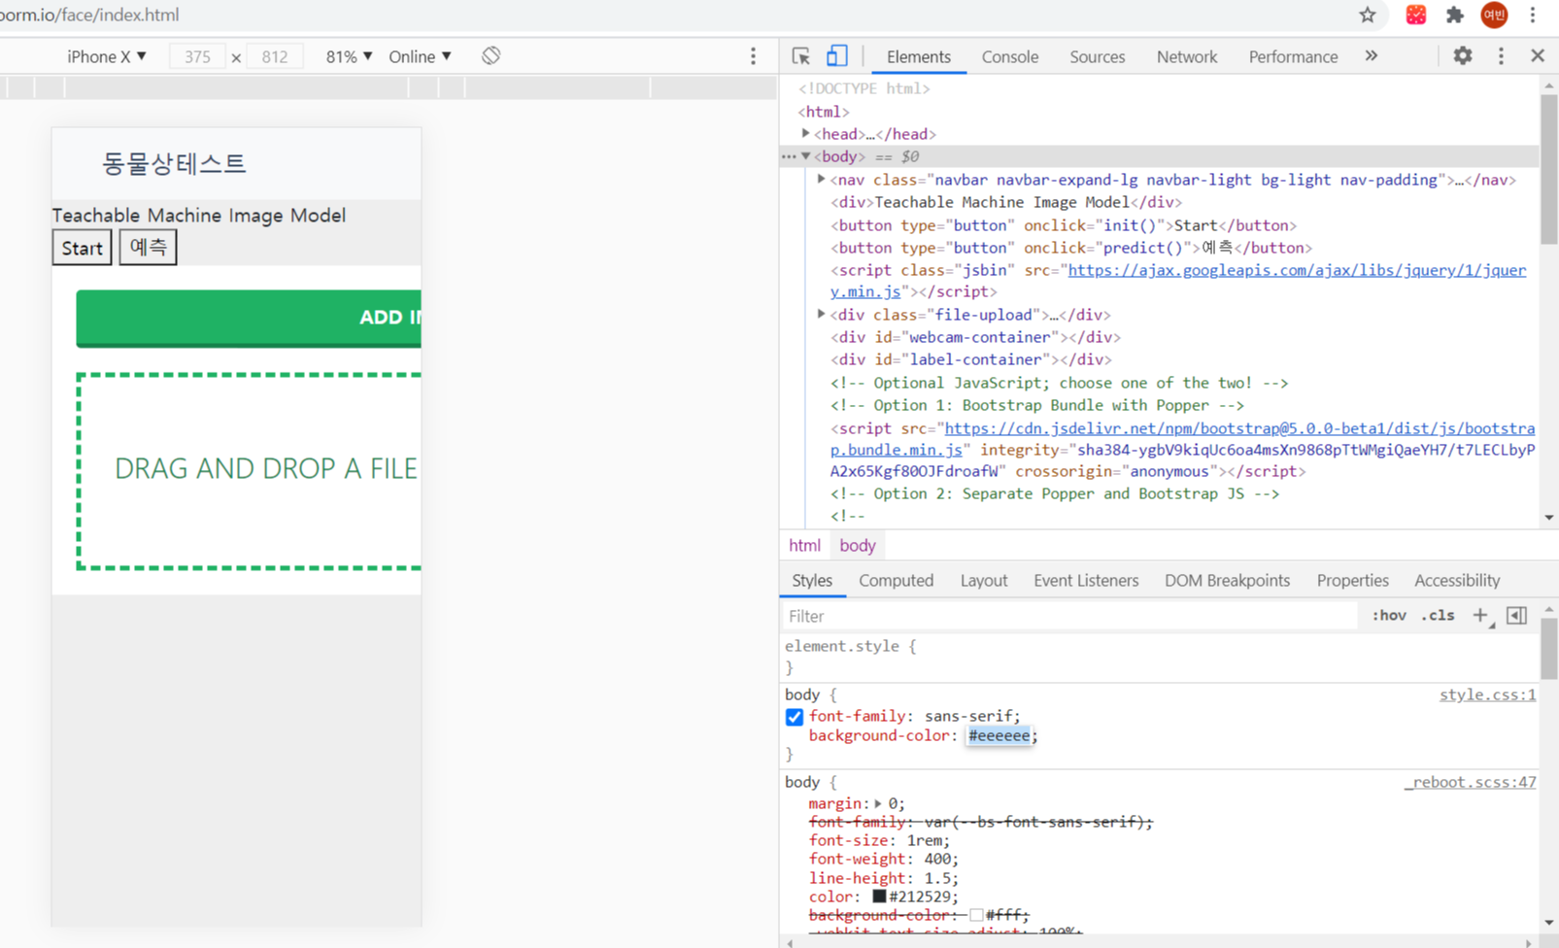Click the styles Filter input field

point(1068,616)
